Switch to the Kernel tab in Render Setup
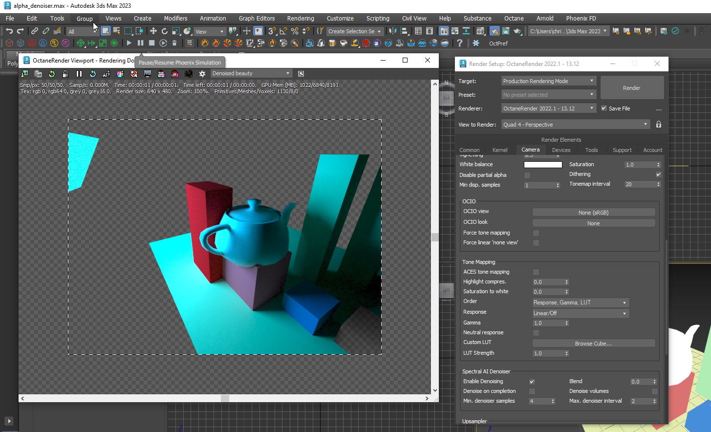Screen dimensions: 711x432 pyautogui.click(x=500, y=150)
